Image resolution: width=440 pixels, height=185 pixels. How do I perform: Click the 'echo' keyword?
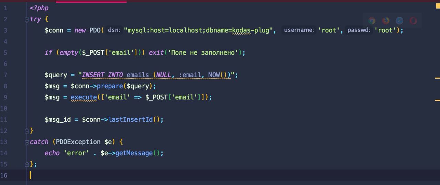pyautogui.click(x=52, y=153)
